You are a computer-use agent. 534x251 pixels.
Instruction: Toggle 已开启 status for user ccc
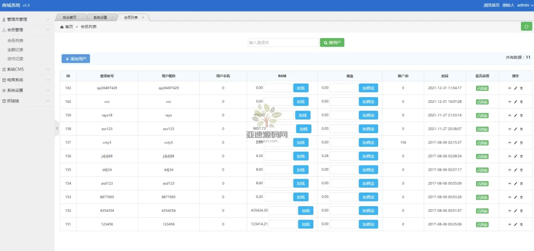point(482,102)
